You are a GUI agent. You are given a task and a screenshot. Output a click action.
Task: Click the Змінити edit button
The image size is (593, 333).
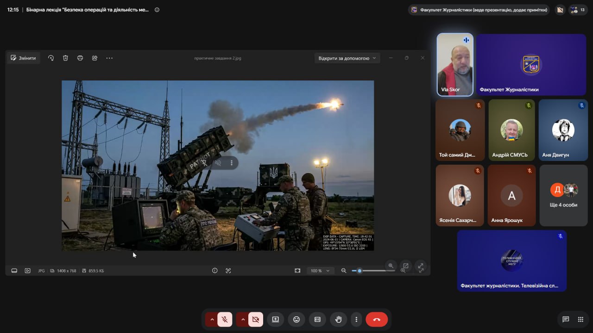23,58
